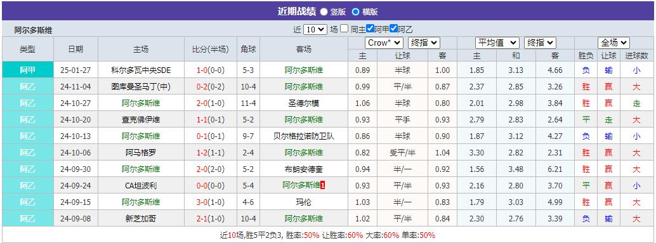Viewport: 656px width, 243px height.
Task: Uncheck the 阿乙 league checkbox
Action: coord(393,29)
